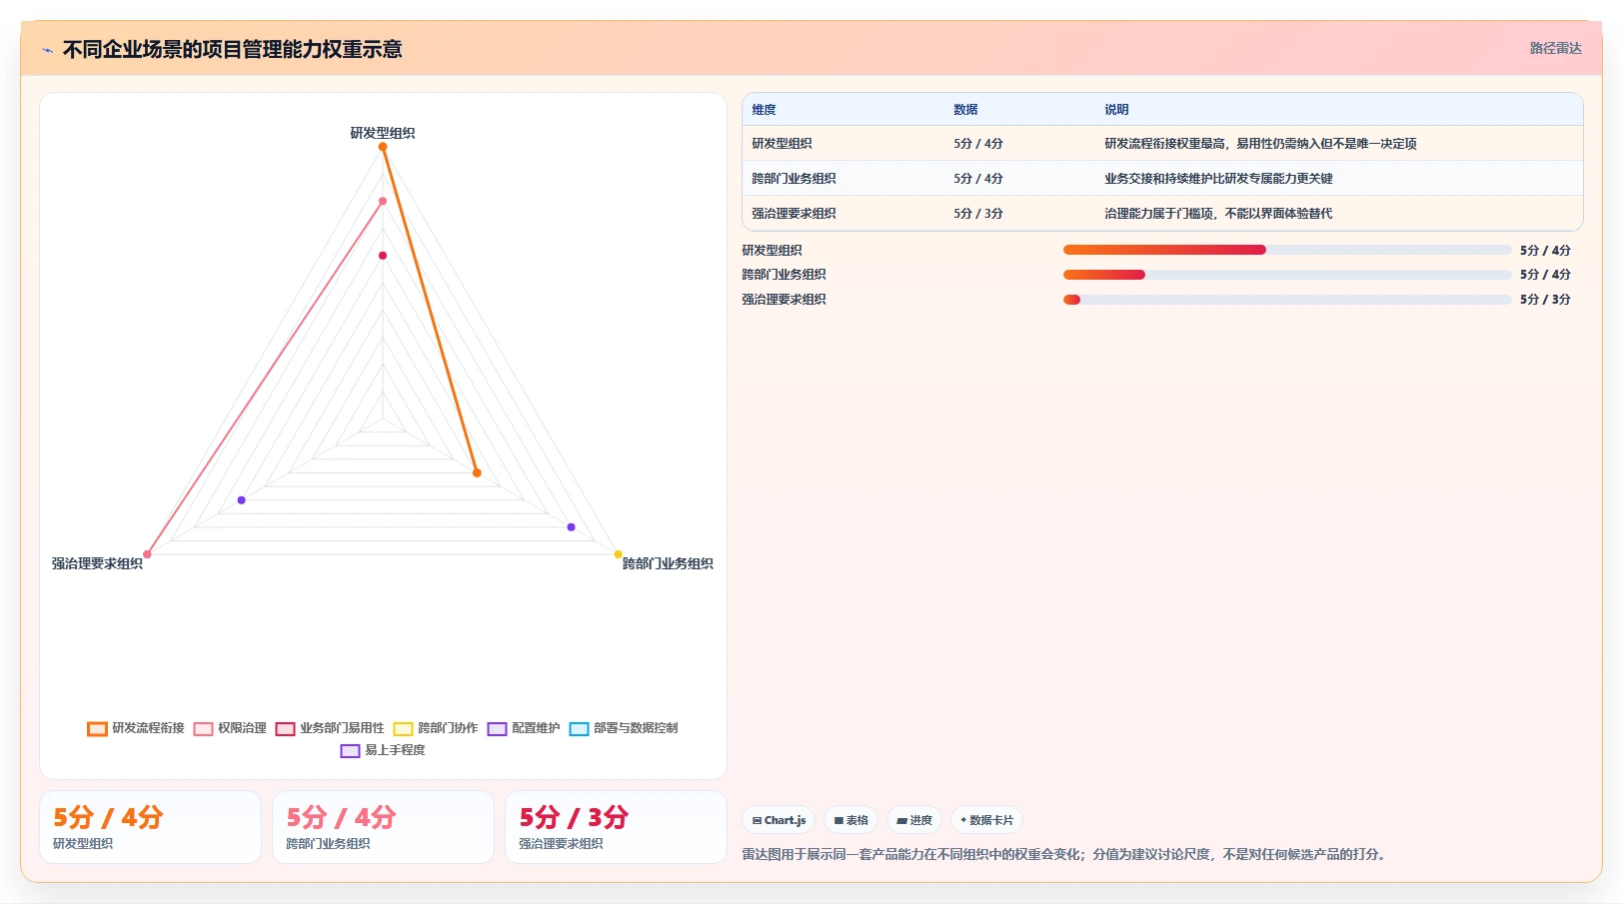Click the 数据卡片 tag
The height and width of the screenshot is (904, 1623).
click(986, 820)
